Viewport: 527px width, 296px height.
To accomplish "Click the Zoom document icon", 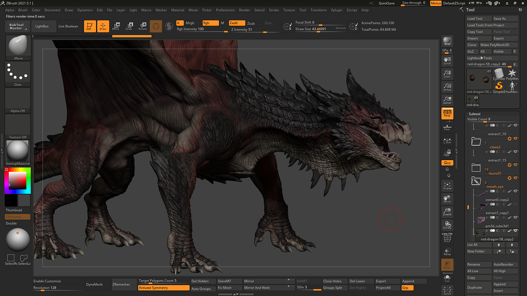I will click(447, 74).
